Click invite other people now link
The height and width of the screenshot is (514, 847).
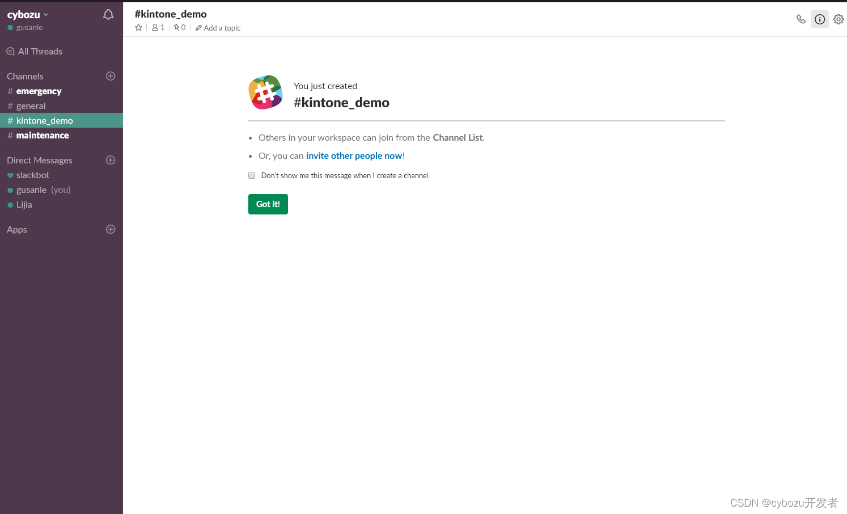(x=354, y=155)
